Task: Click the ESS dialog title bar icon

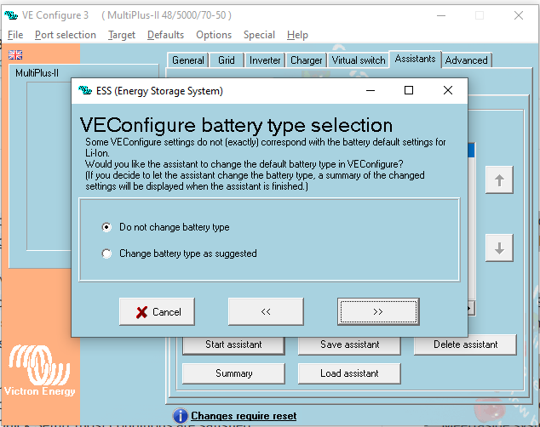Action: [x=85, y=90]
